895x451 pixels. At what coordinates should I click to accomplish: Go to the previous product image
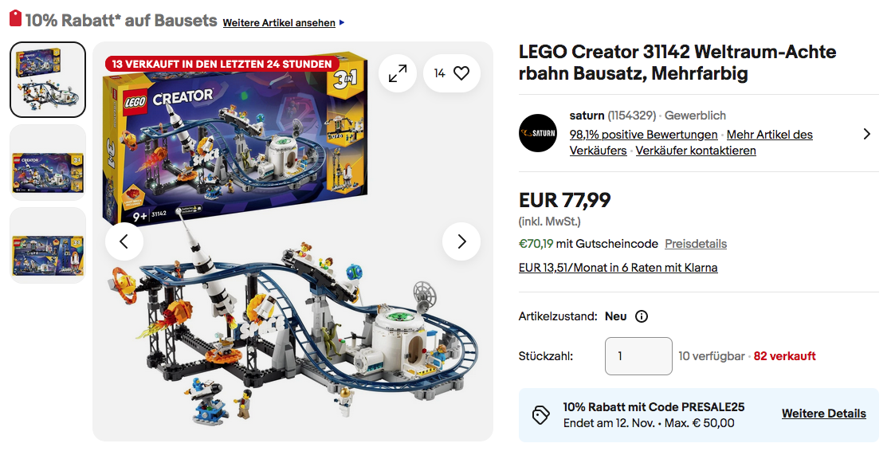124,241
